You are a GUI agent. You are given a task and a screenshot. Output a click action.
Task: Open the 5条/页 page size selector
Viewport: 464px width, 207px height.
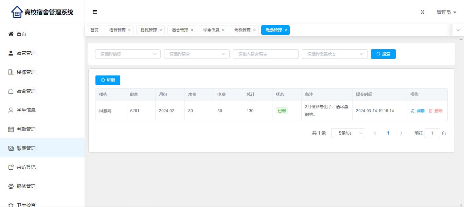tap(348, 133)
